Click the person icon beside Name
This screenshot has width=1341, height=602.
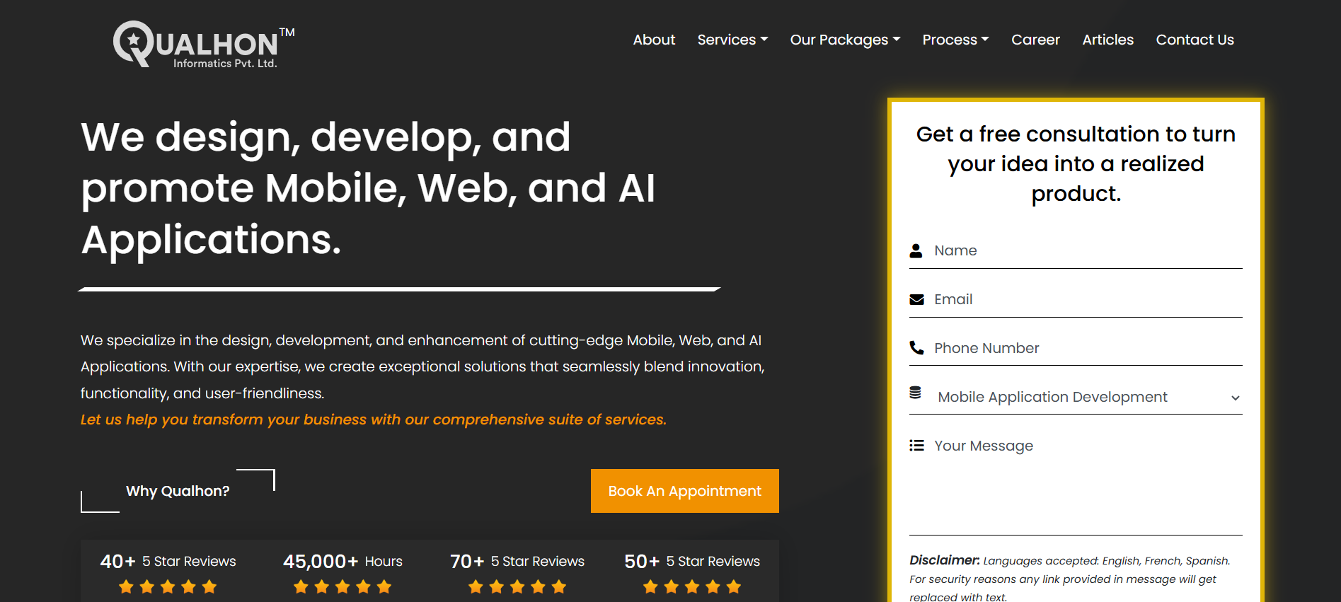916,250
